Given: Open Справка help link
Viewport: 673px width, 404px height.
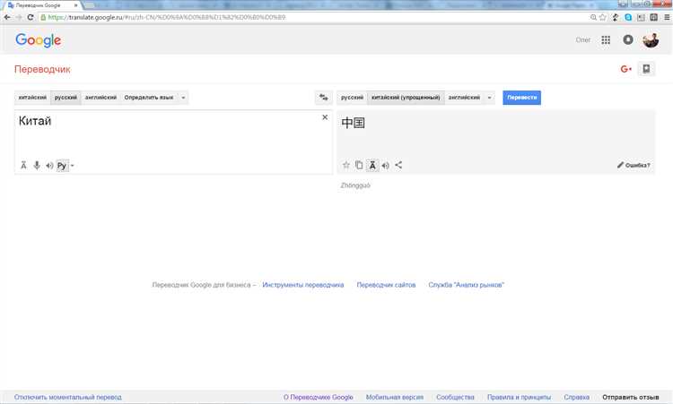Looking at the screenshot, I should [x=576, y=397].
